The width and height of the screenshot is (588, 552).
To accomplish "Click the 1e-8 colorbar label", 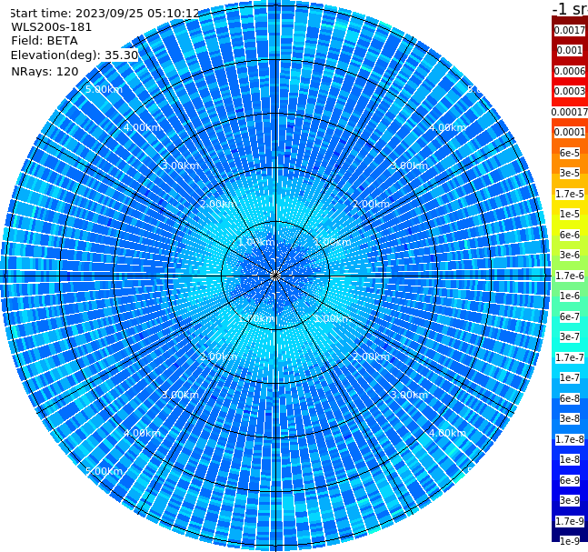I will (570, 459).
